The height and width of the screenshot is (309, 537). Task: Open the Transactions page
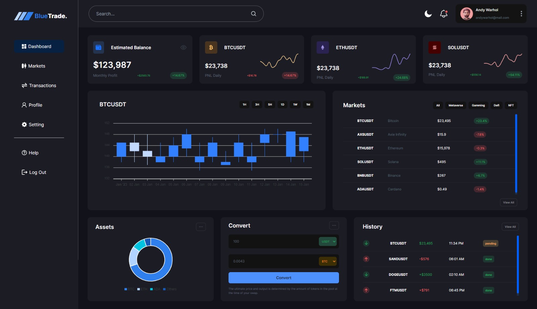click(x=39, y=85)
